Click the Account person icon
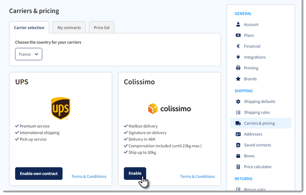The width and height of the screenshot is (306, 195). [x=238, y=24]
